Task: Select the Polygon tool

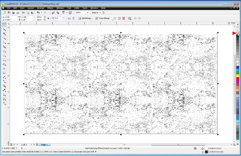Action: pos(4,60)
